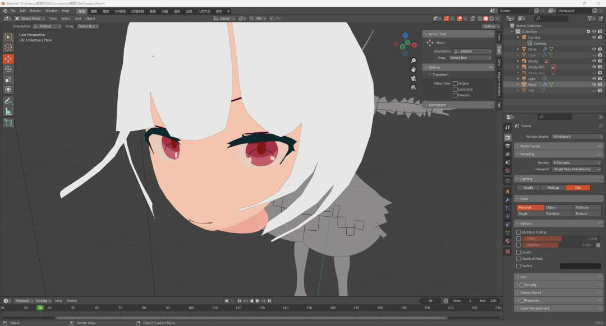Activate the Move tool in left toolbar

[x=8, y=59]
